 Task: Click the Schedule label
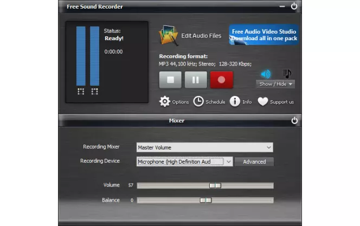pyautogui.click(x=215, y=102)
